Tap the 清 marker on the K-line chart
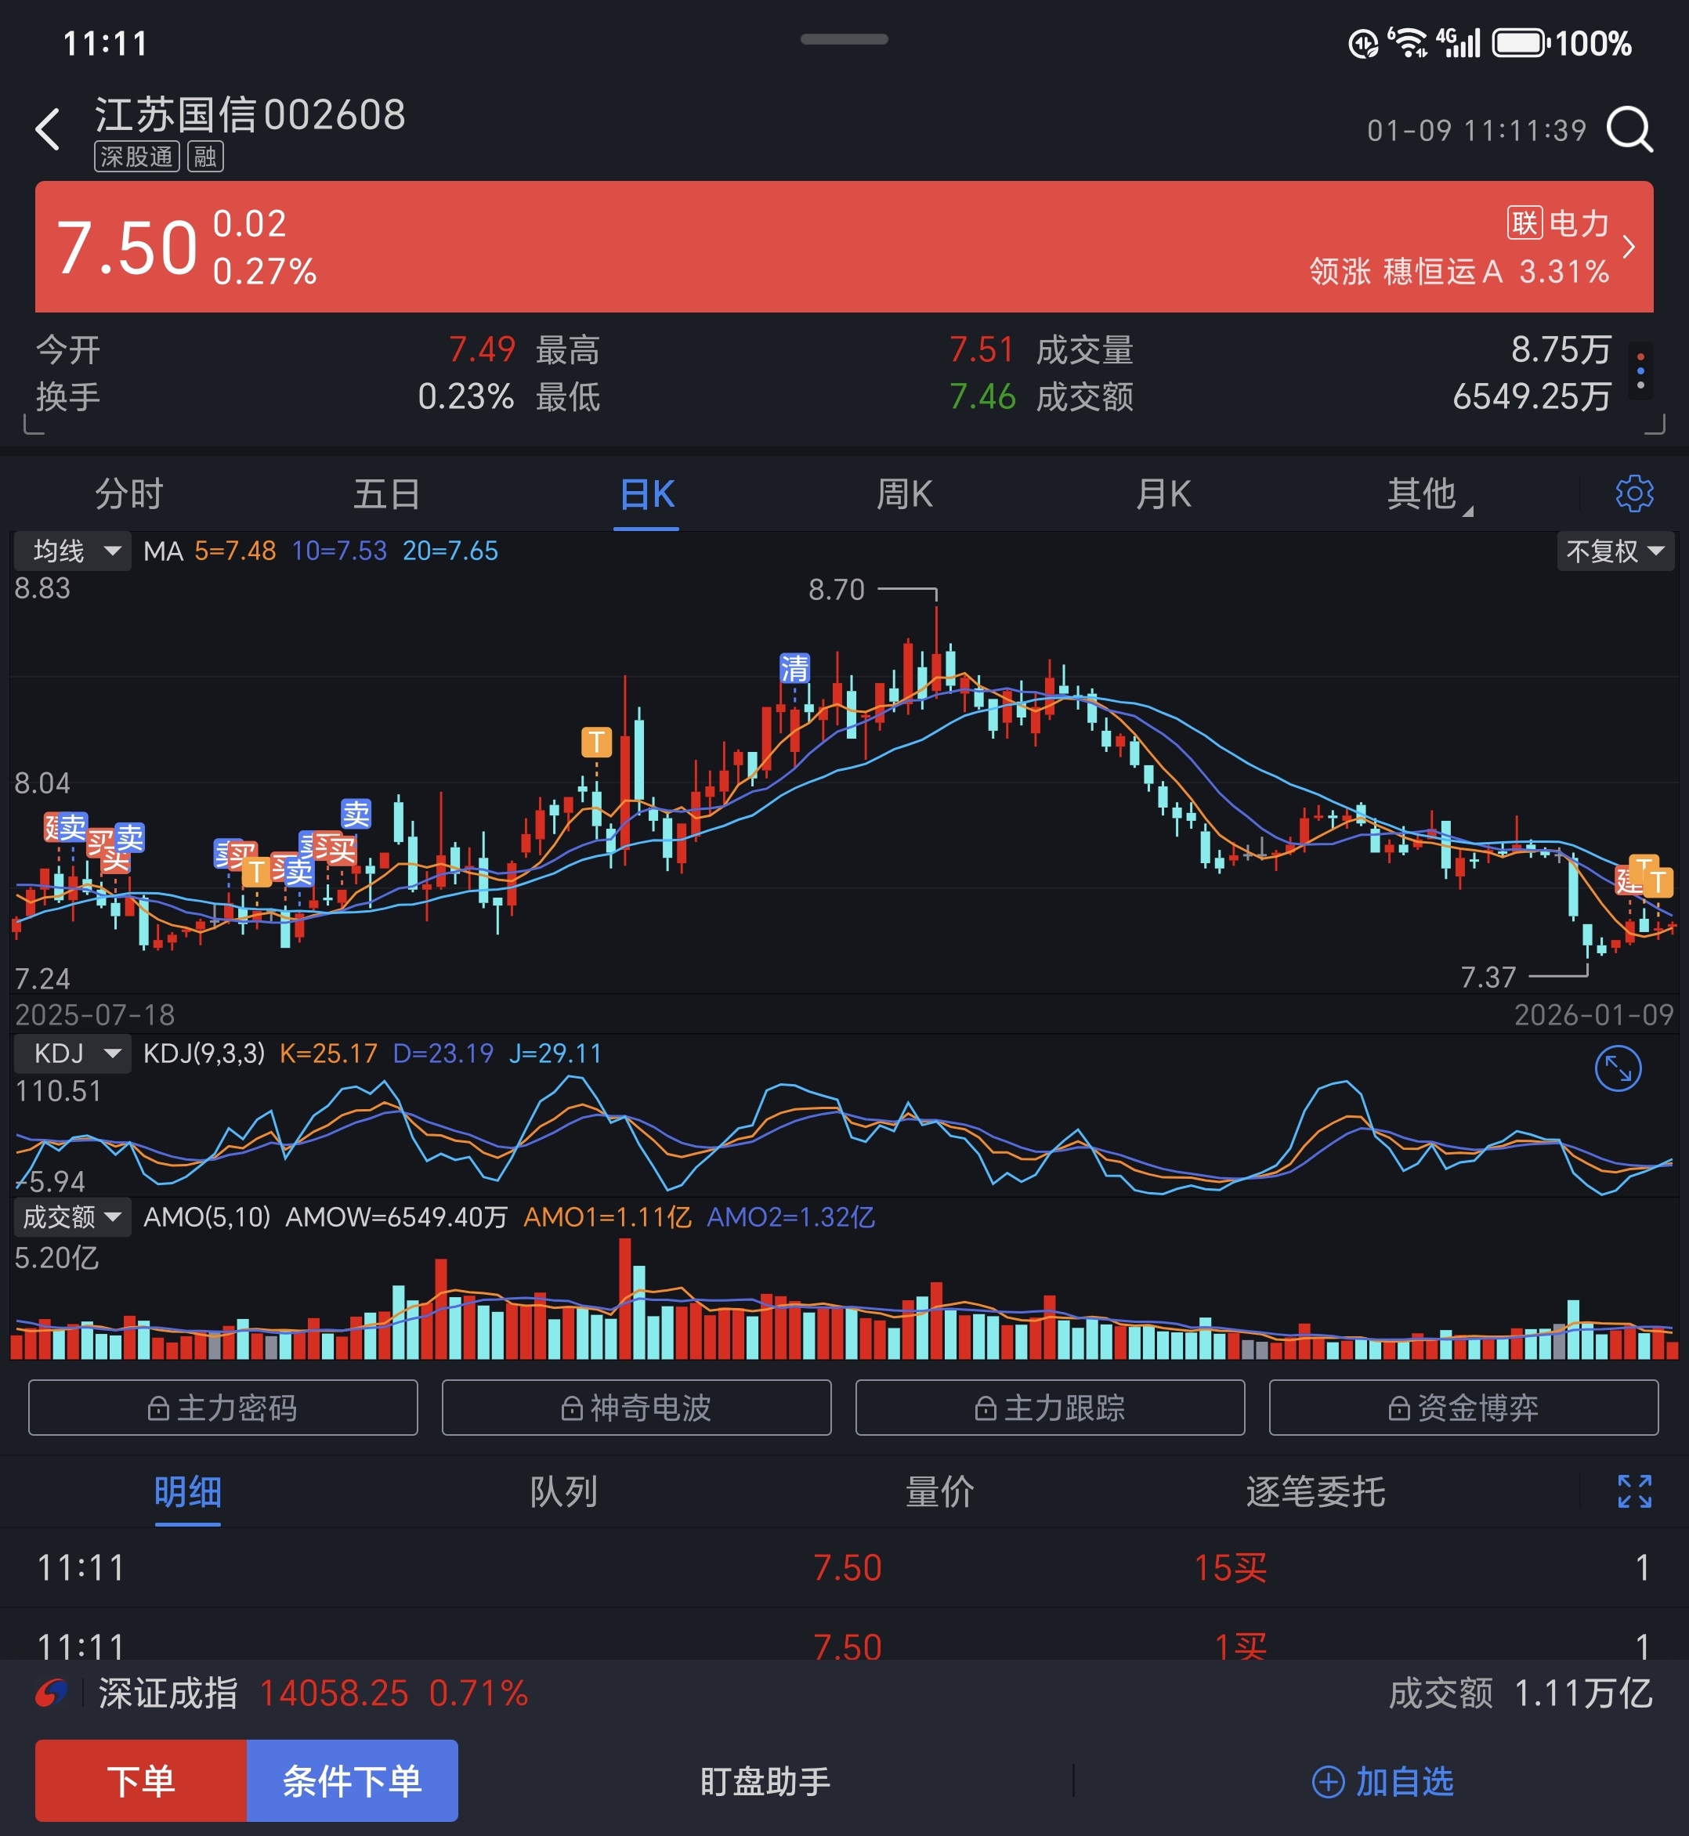1689x1836 pixels. pos(794,668)
